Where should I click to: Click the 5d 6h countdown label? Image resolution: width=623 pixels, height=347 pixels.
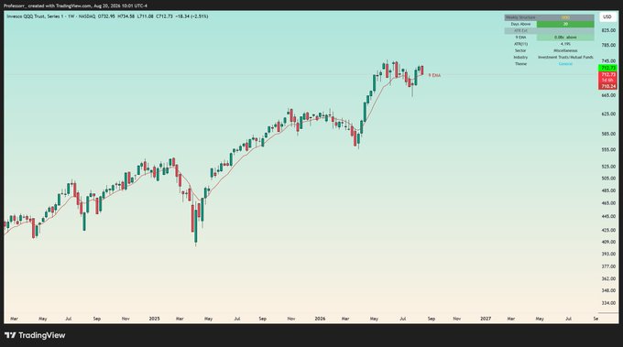click(608, 81)
